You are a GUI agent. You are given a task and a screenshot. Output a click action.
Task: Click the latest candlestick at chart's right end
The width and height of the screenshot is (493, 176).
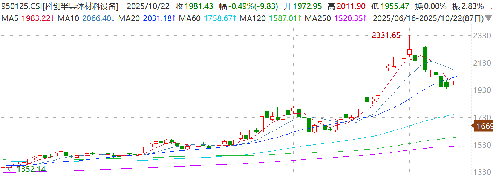(457, 83)
